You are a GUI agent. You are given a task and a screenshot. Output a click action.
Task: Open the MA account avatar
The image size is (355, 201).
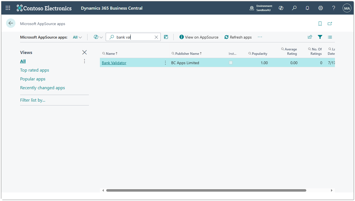[x=347, y=8]
